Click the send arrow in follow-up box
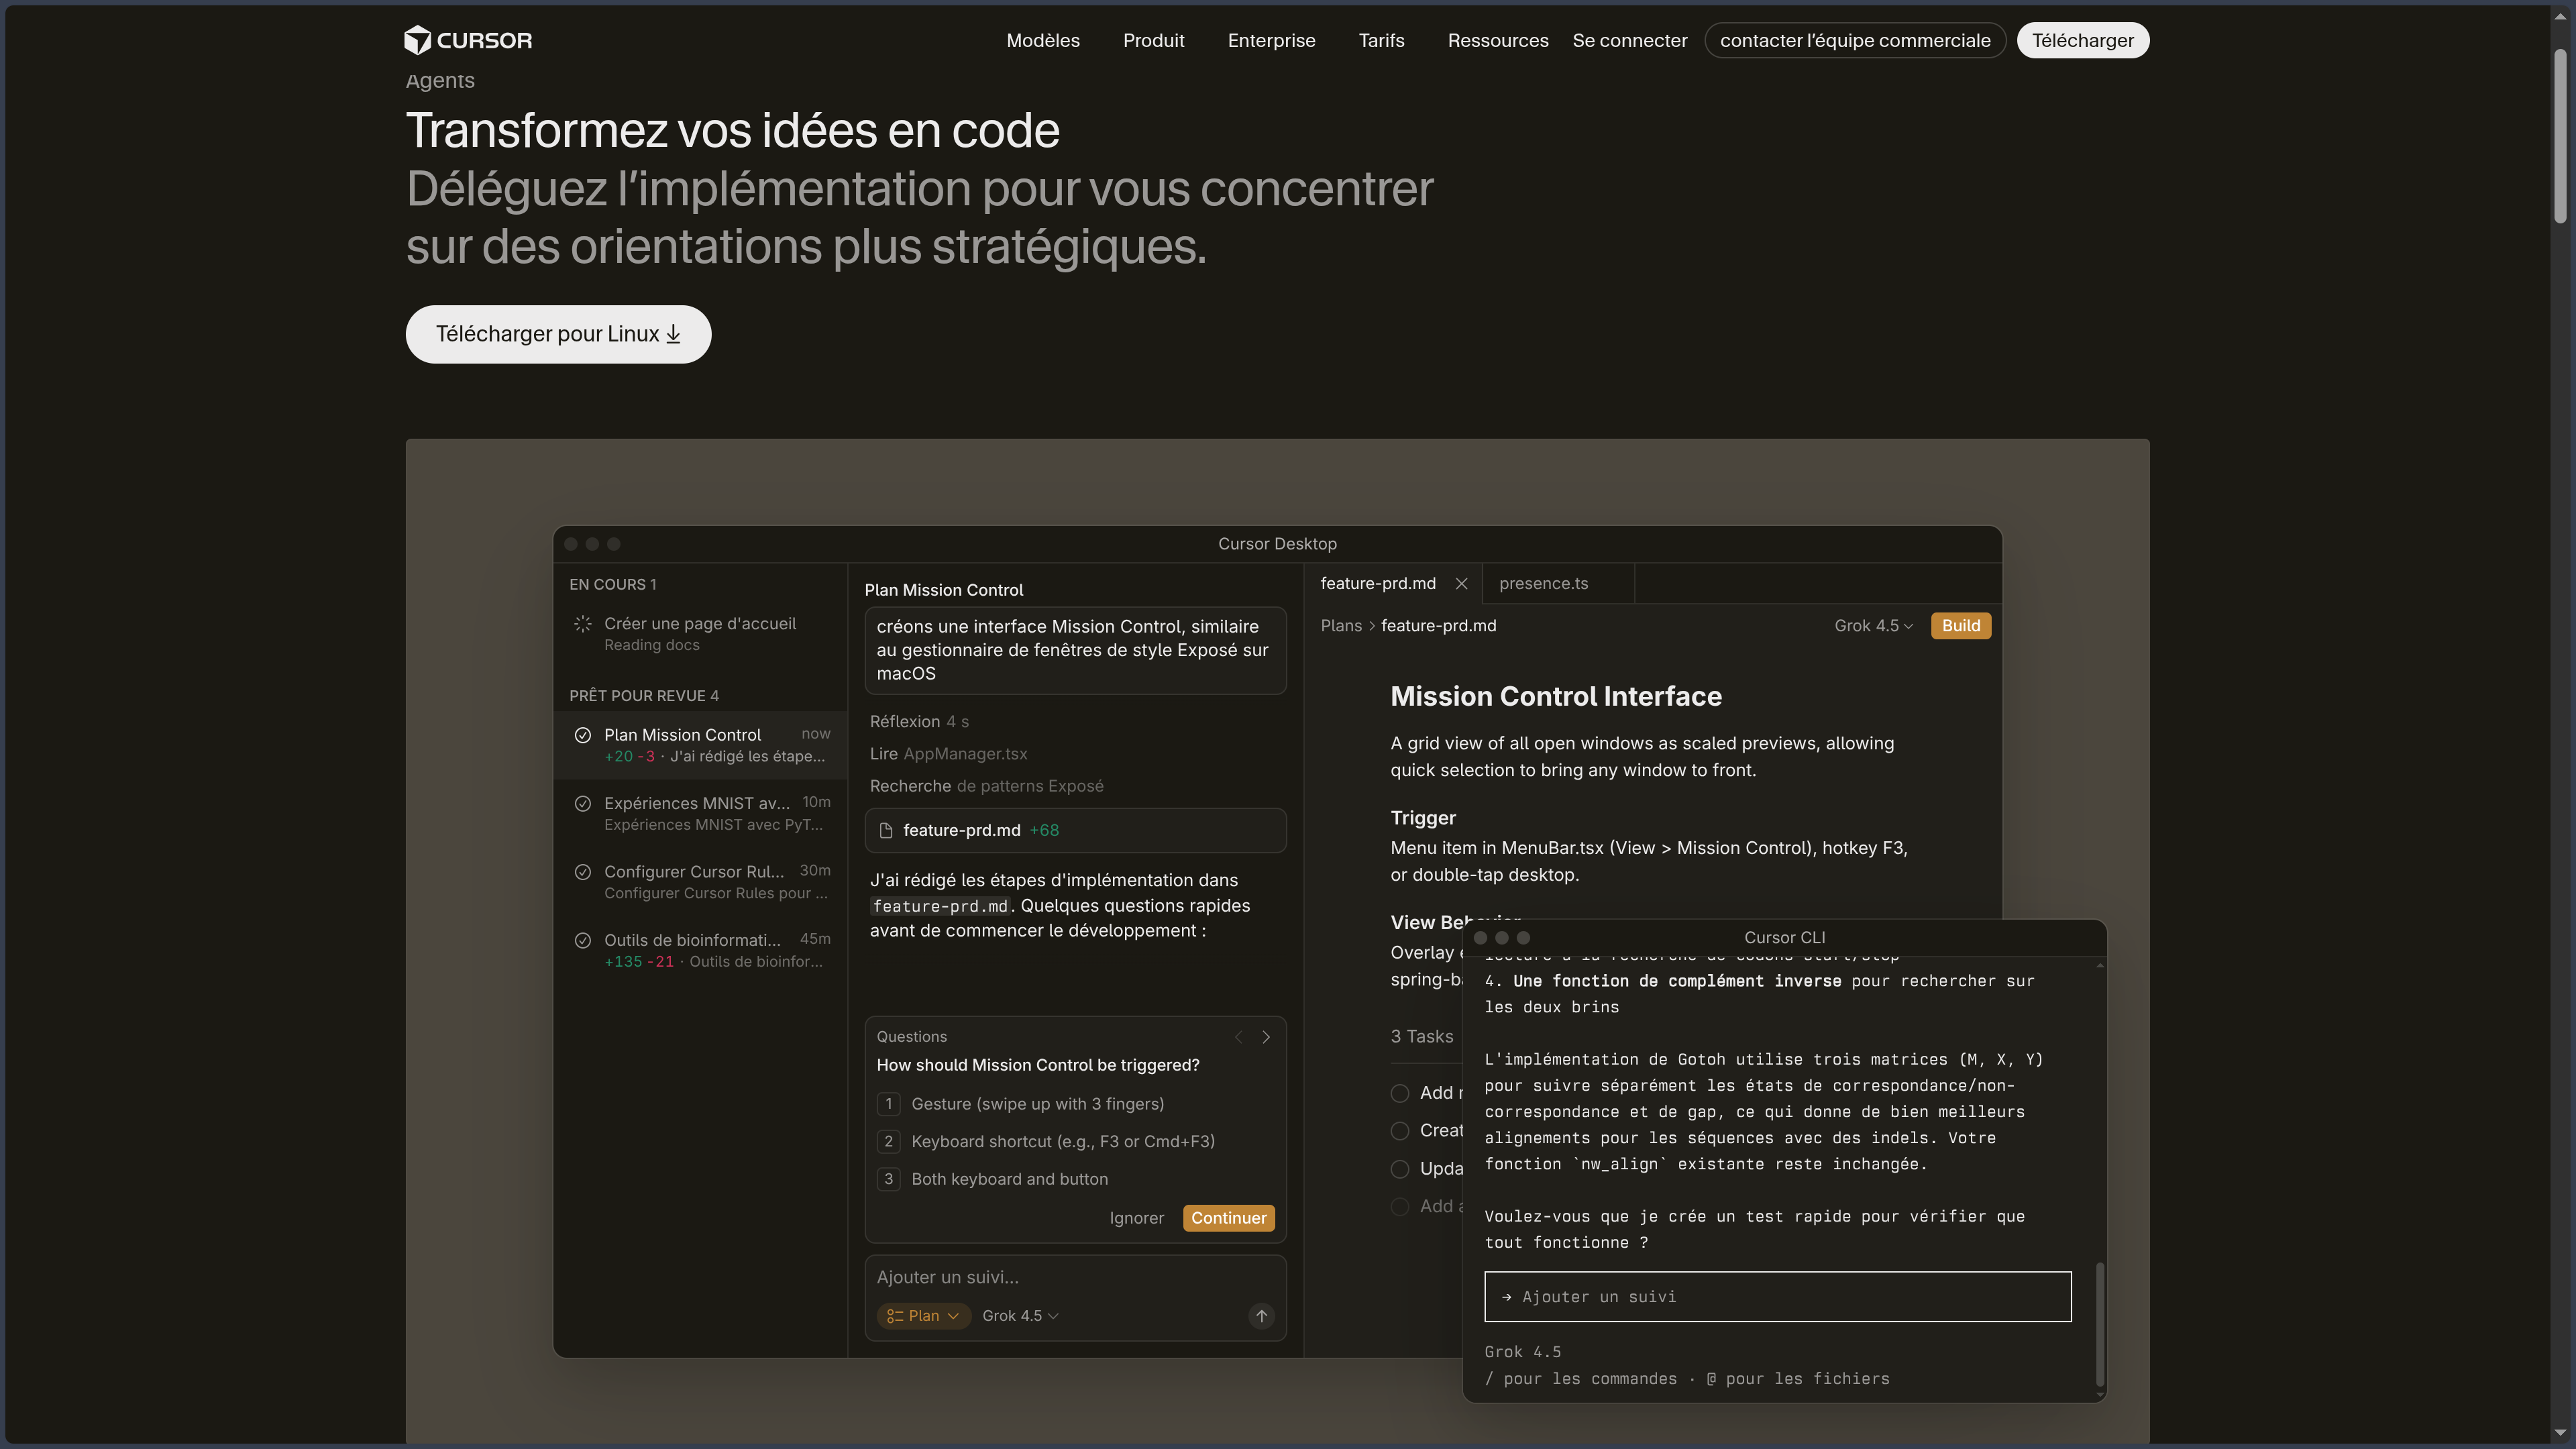2576x1449 pixels. (1262, 1316)
